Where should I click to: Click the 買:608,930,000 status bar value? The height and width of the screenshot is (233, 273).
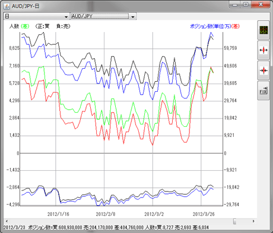[x=67, y=228]
